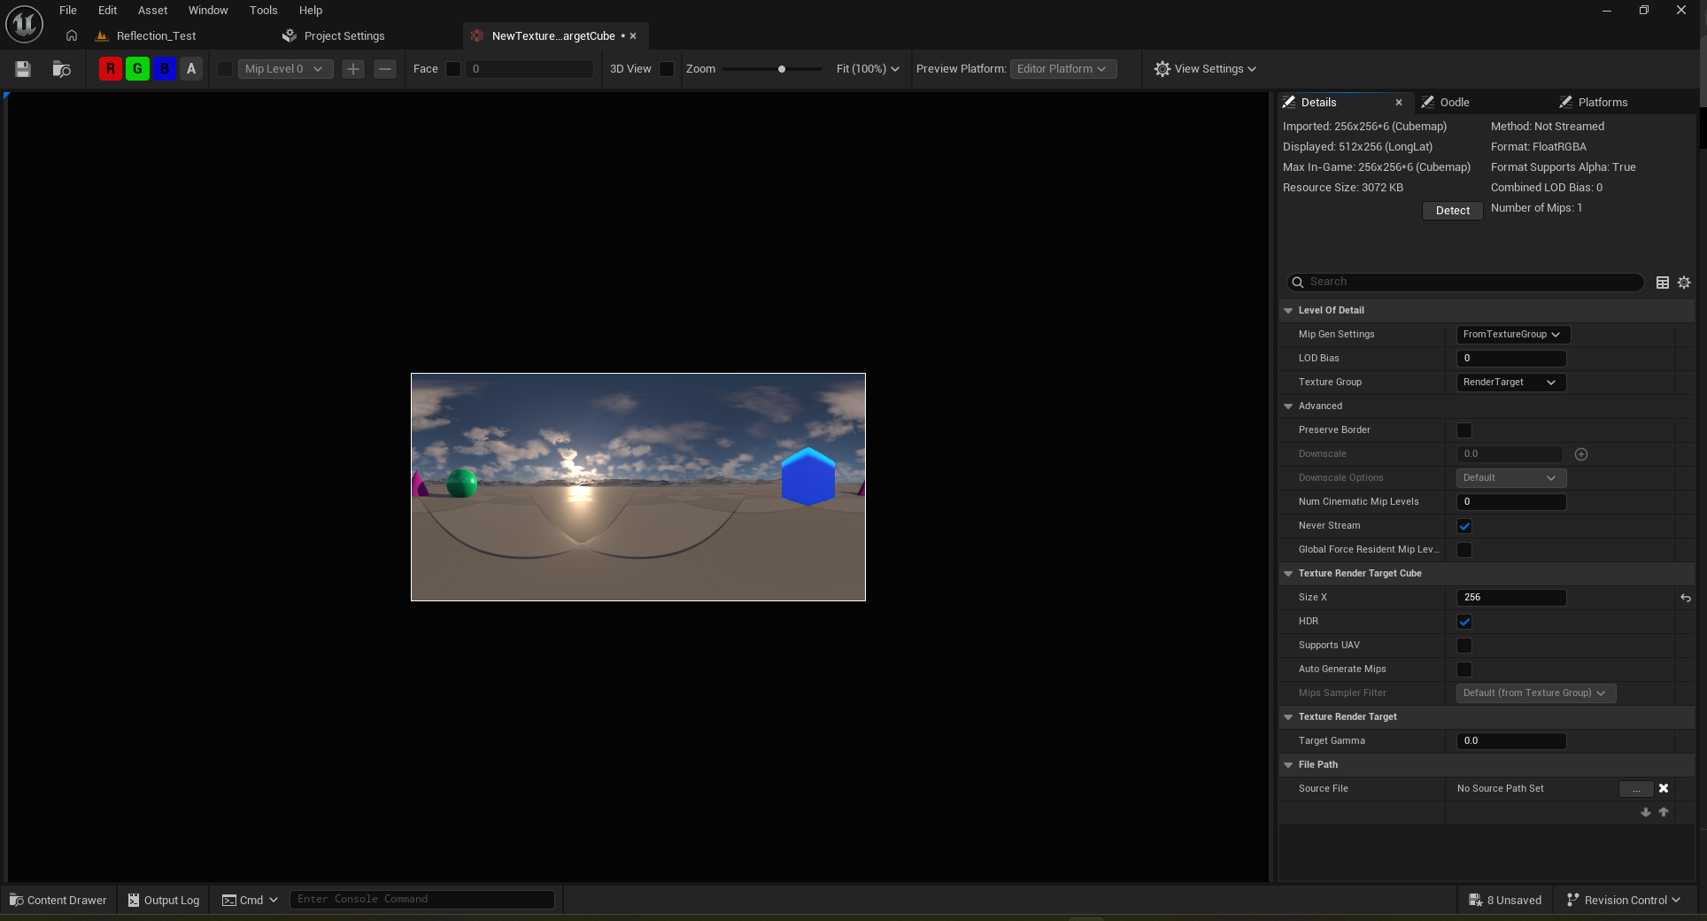Image resolution: width=1707 pixels, height=921 pixels.
Task: Collapse the Advanced section
Action: tap(1288, 406)
